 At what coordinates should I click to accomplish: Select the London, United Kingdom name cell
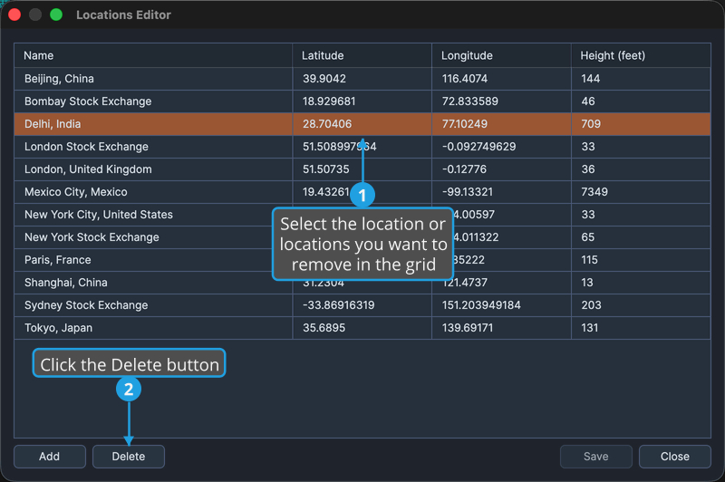[x=153, y=169]
